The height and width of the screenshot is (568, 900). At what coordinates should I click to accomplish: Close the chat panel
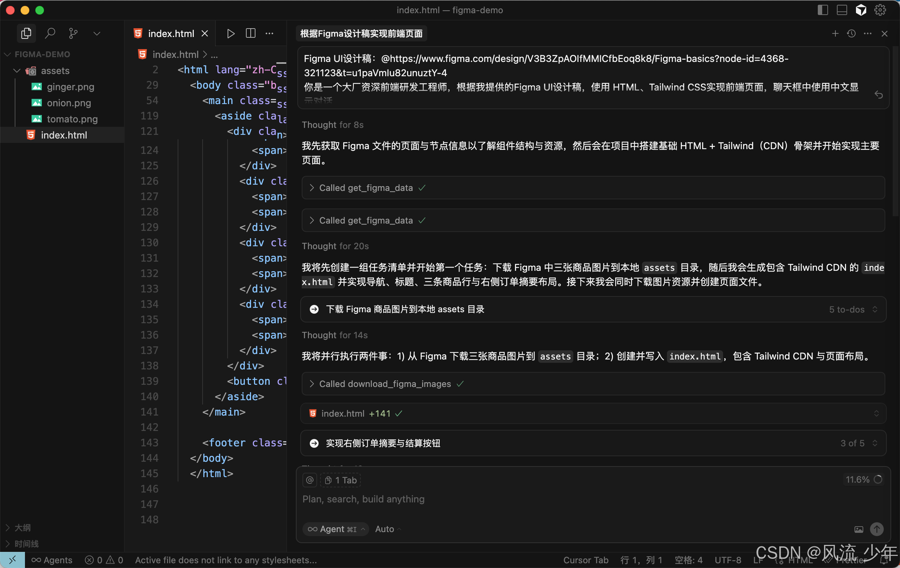pos(884,34)
